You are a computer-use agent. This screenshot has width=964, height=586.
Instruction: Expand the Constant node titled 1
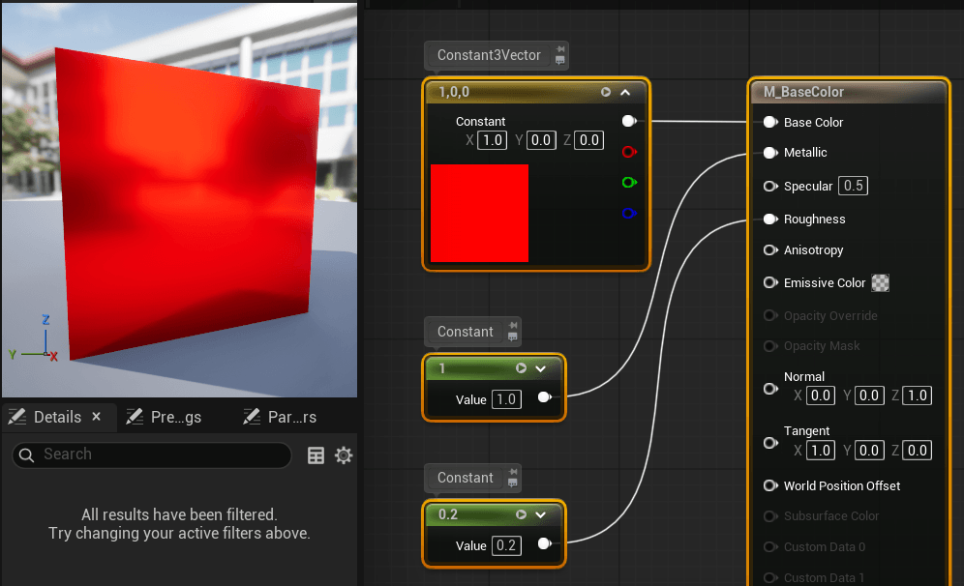coord(541,368)
